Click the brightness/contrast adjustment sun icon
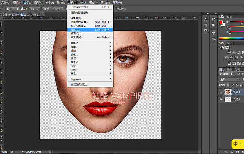Viewport: 244px width, 154px height. click(229, 52)
